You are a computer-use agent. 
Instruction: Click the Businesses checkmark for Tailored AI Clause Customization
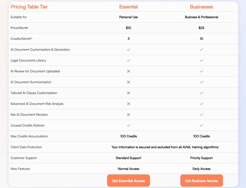tap(201, 93)
